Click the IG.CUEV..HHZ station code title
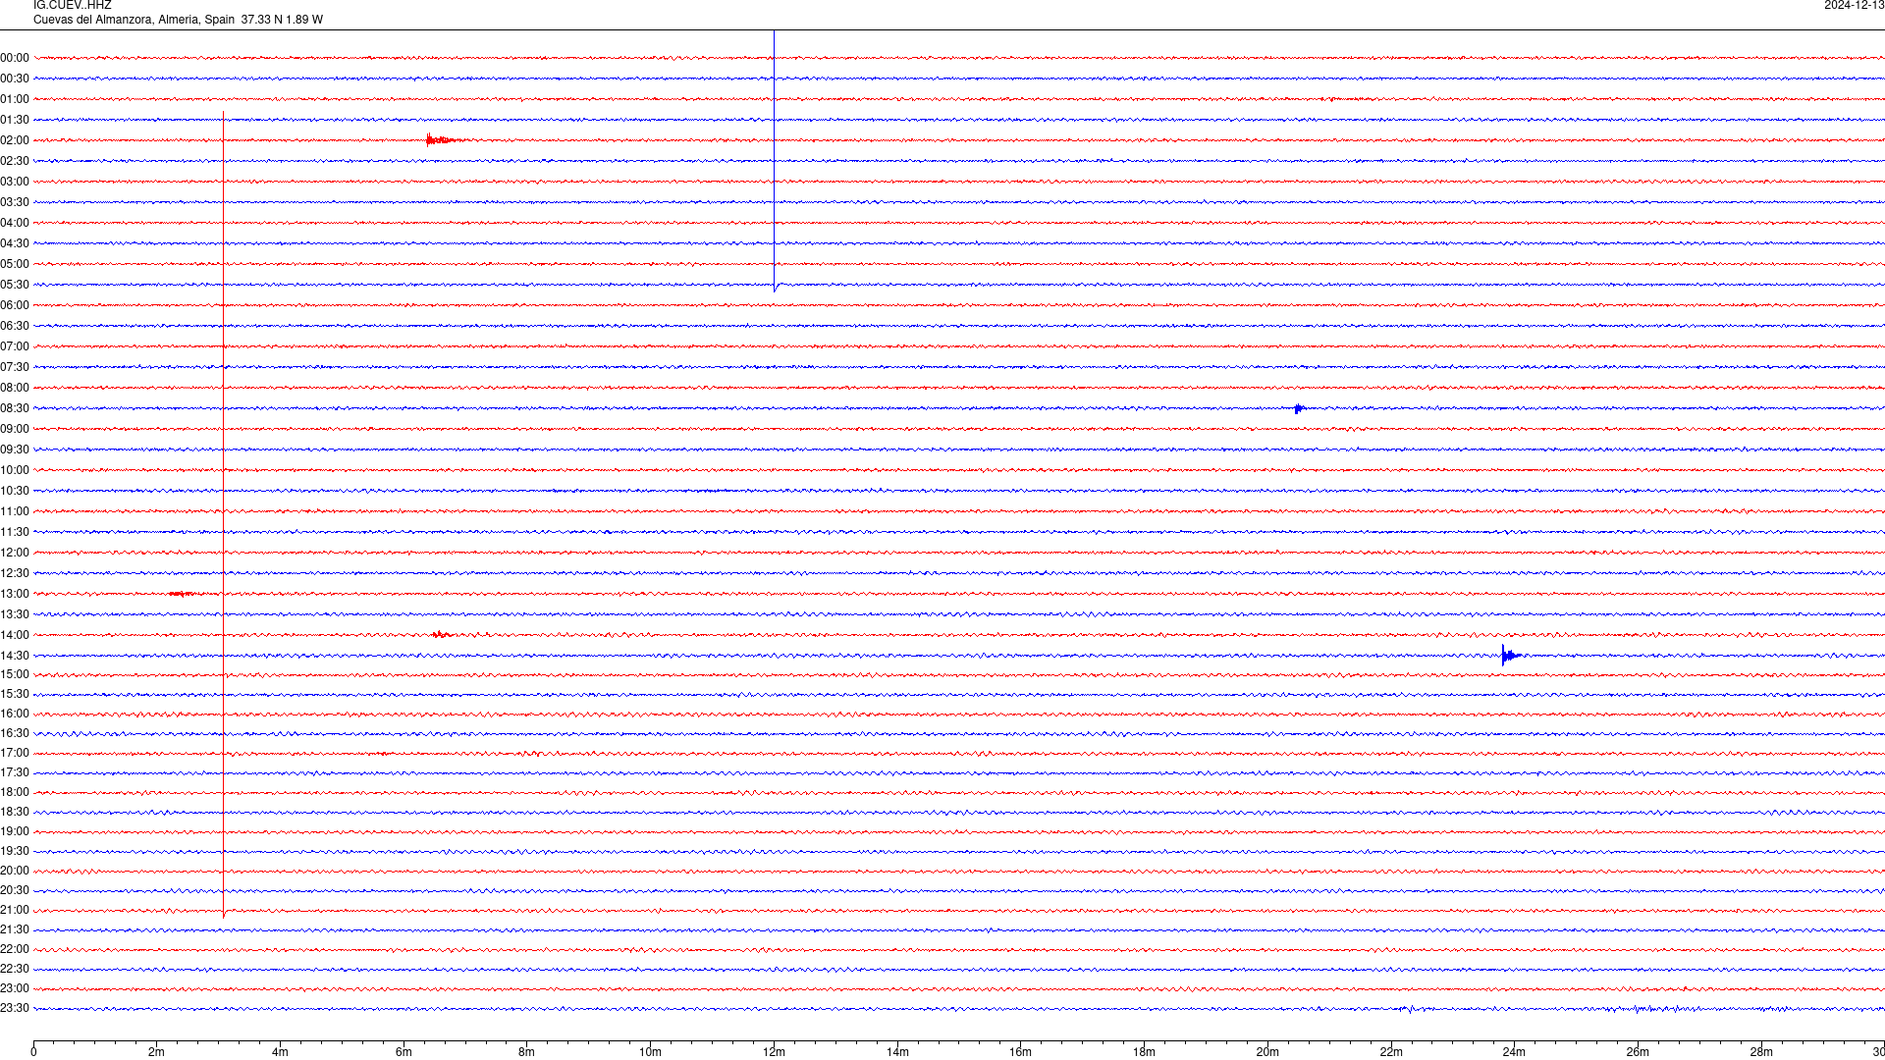Screen dimensions: 1885x1060 (73, 5)
